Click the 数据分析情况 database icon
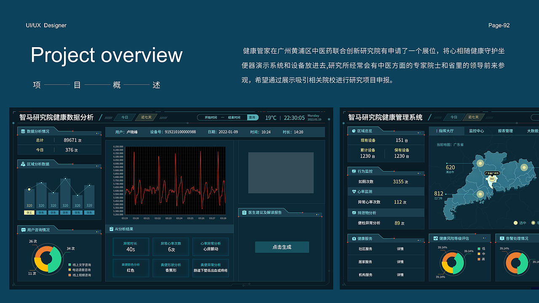 click(x=23, y=131)
